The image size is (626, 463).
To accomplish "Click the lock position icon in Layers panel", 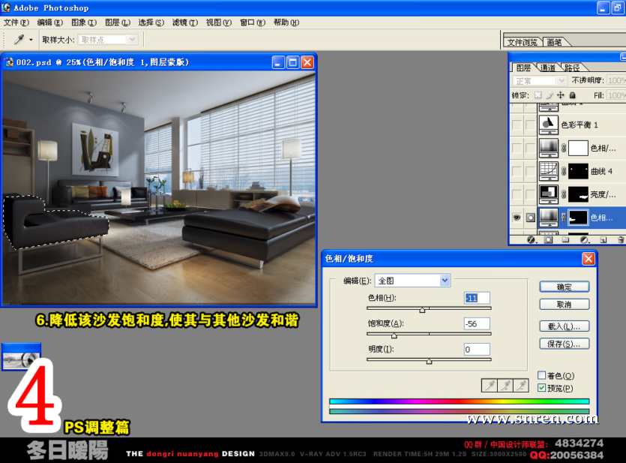I will 561,95.
